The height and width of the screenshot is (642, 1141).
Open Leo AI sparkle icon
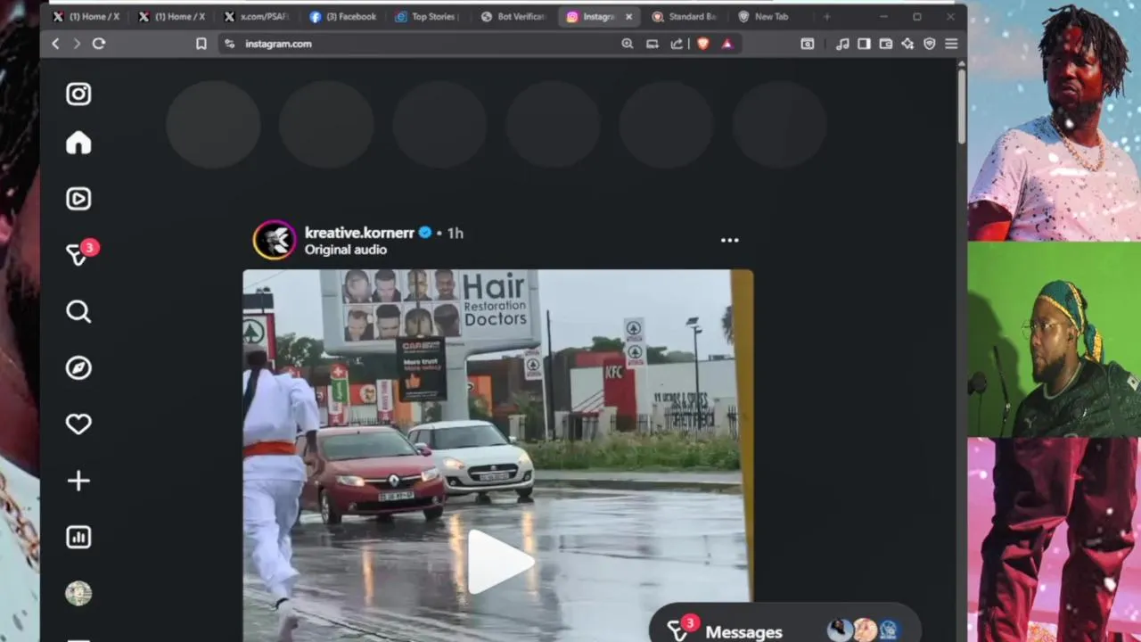click(x=907, y=44)
